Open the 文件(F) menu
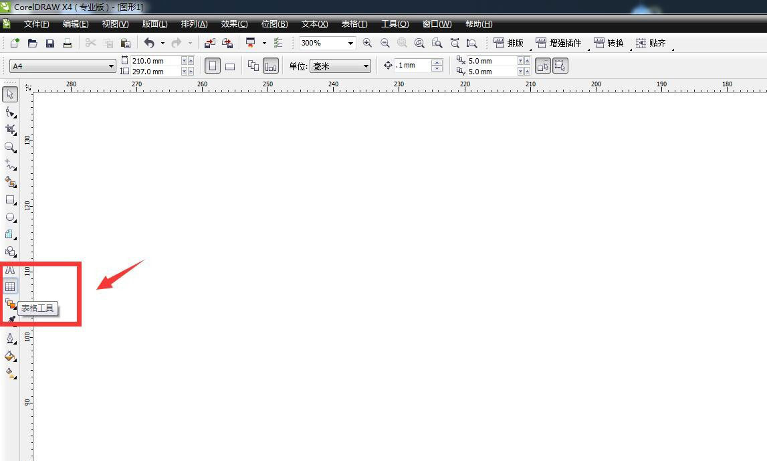This screenshot has width=767, height=461. click(36, 24)
